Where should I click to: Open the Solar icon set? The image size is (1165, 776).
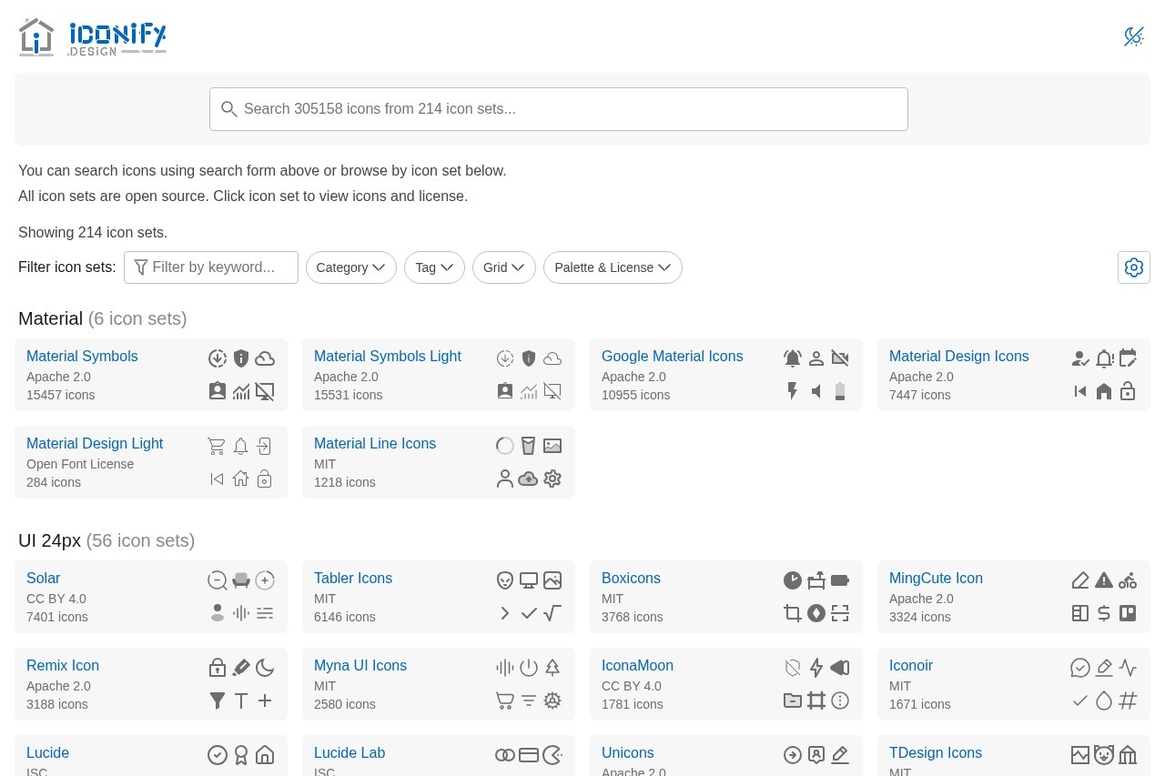pos(43,579)
